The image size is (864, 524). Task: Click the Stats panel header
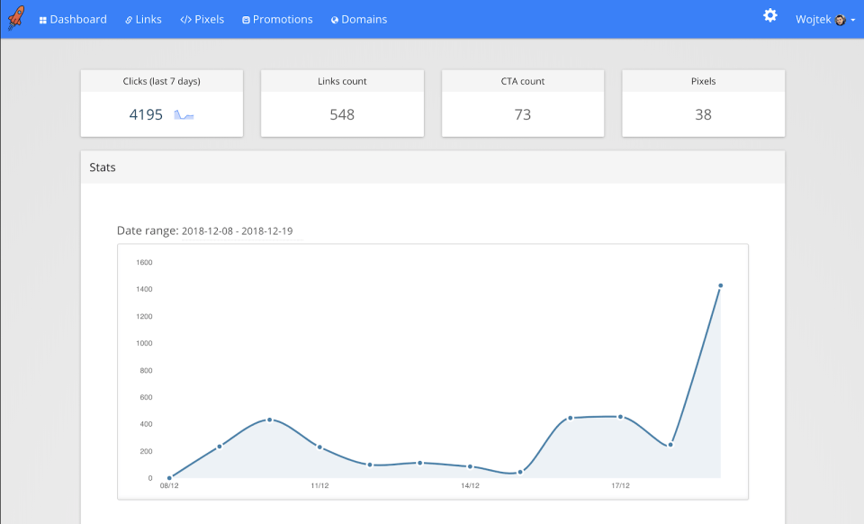433,167
